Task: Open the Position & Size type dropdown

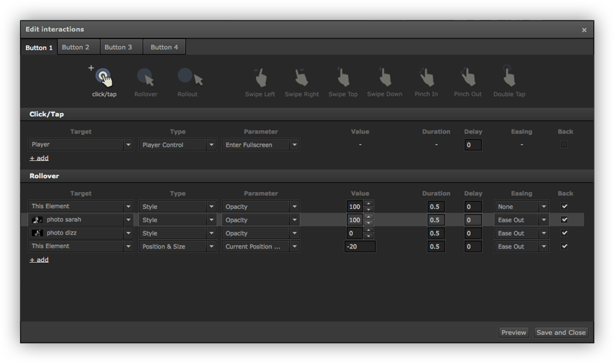Action: (x=211, y=246)
